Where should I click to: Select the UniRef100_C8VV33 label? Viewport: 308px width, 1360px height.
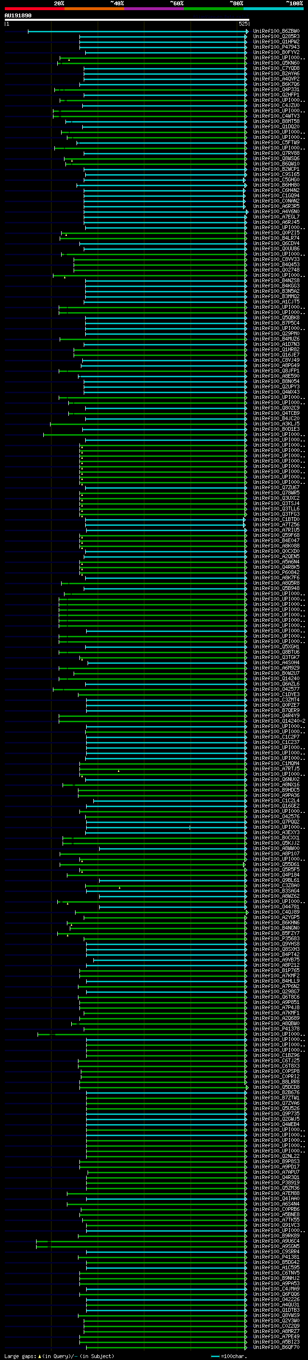[x=276, y=260]
